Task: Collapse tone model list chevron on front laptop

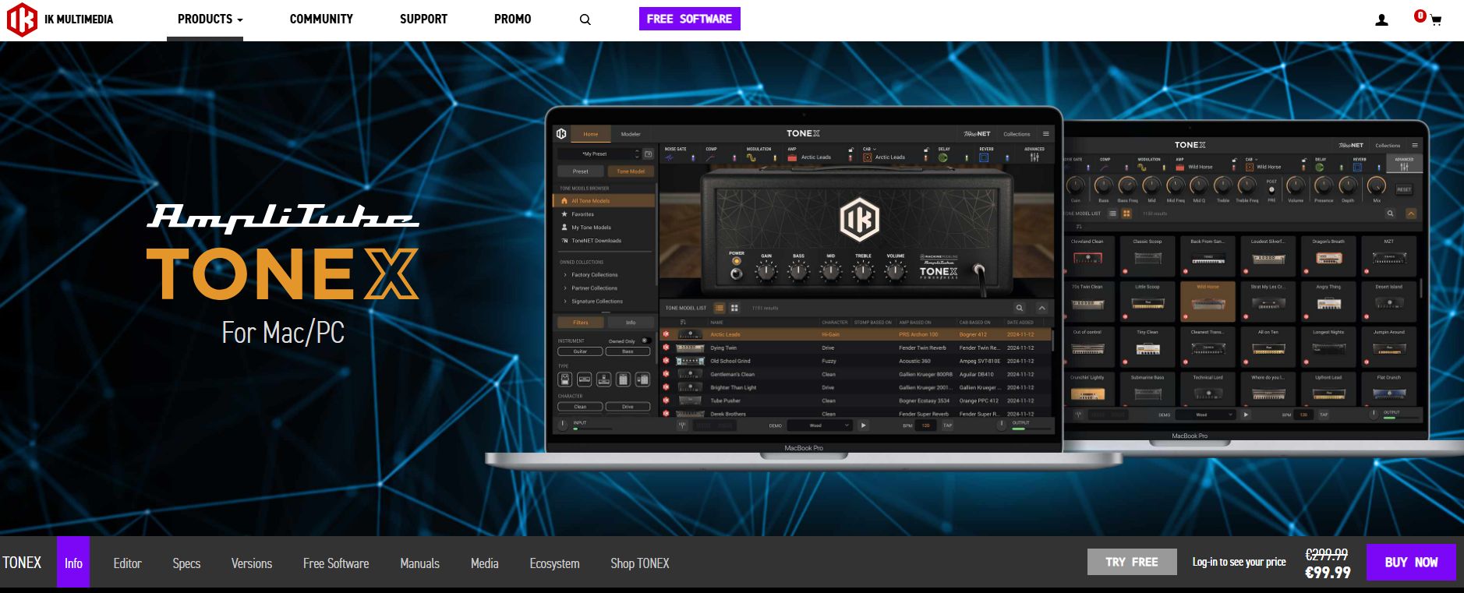Action: [1041, 309]
